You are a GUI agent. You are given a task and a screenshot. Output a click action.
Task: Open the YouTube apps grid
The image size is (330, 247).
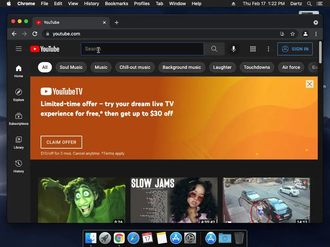[x=253, y=49]
